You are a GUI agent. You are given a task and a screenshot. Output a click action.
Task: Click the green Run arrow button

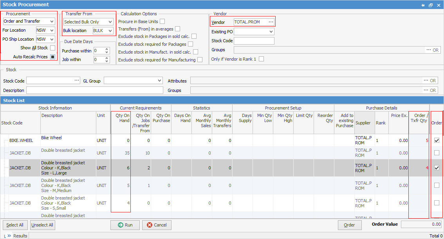pos(125,225)
